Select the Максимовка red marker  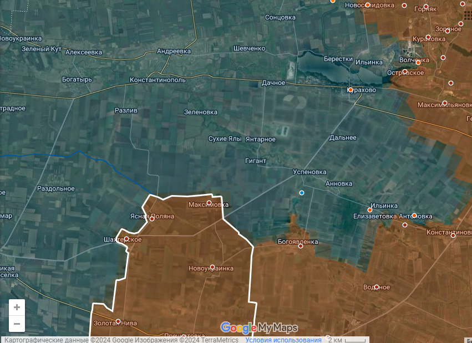point(209,203)
